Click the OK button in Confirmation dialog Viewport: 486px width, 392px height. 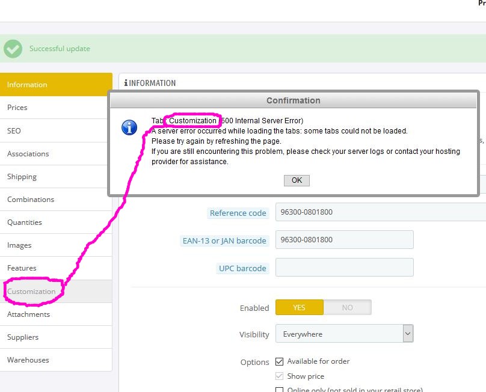click(x=297, y=180)
